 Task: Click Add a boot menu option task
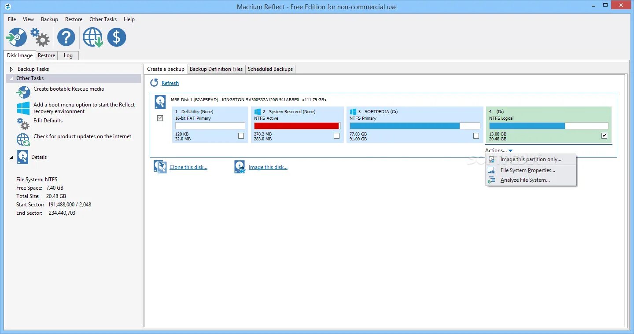[x=84, y=108]
